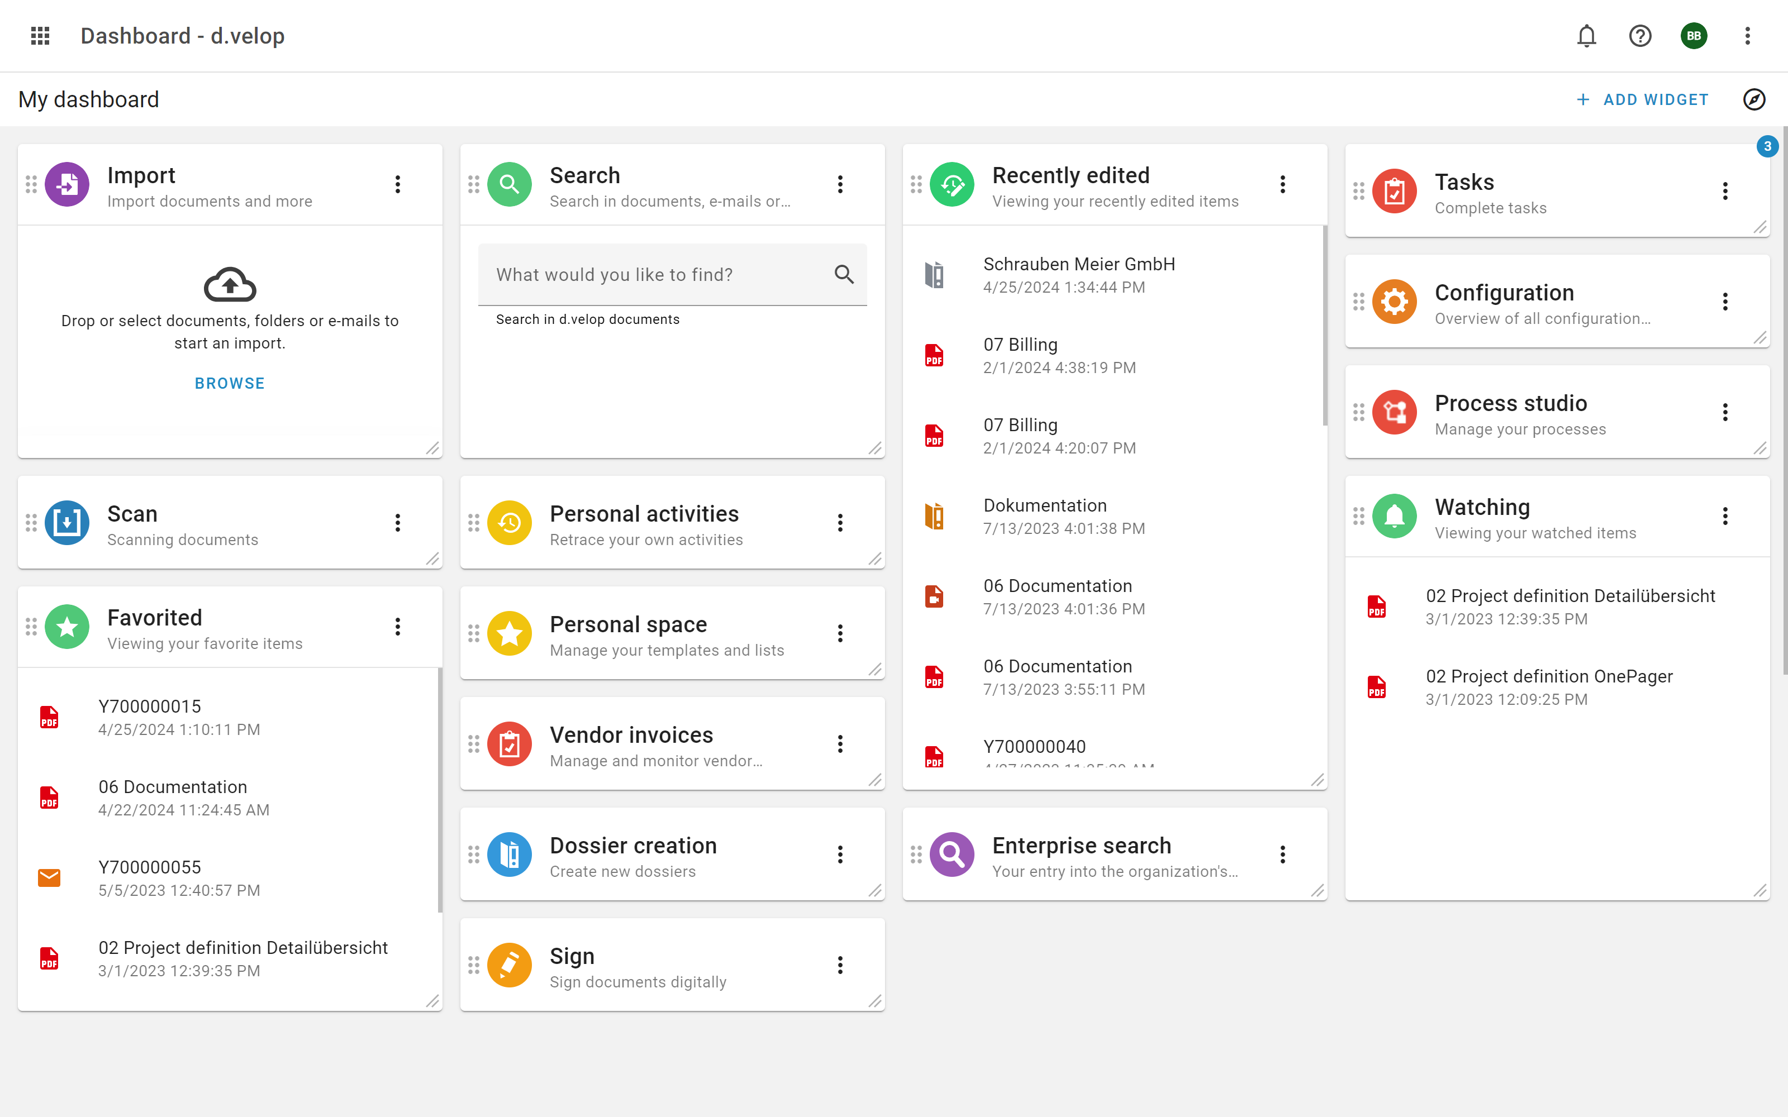1788x1117 pixels.
Task: Click the BROWSE link in the Import widget
Action: tap(230, 383)
